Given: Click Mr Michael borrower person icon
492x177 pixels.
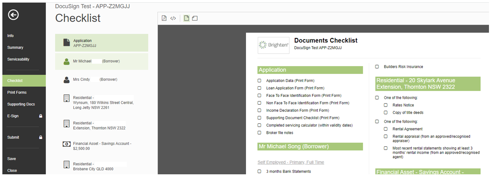Looking at the screenshot, I should (x=67, y=62).
